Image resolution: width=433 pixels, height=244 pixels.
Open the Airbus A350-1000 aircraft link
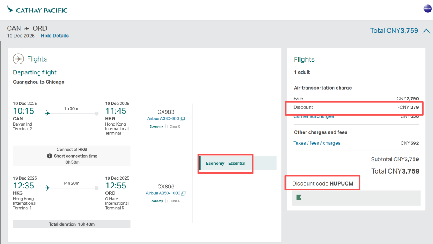[x=164, y=193]
